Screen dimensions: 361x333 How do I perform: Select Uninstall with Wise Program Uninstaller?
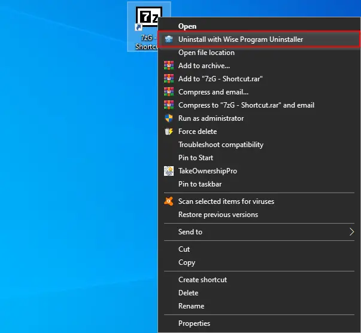click(x=259, y=39)
